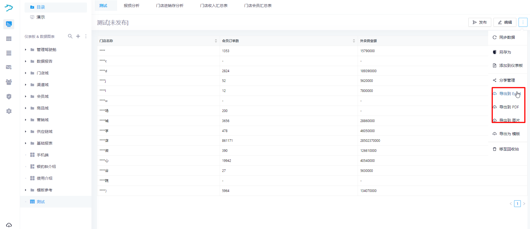Click the search icon in dashboard panel
Image resolution: width=530 pixels, height=229 pixels.
click(x=70, y=36)
